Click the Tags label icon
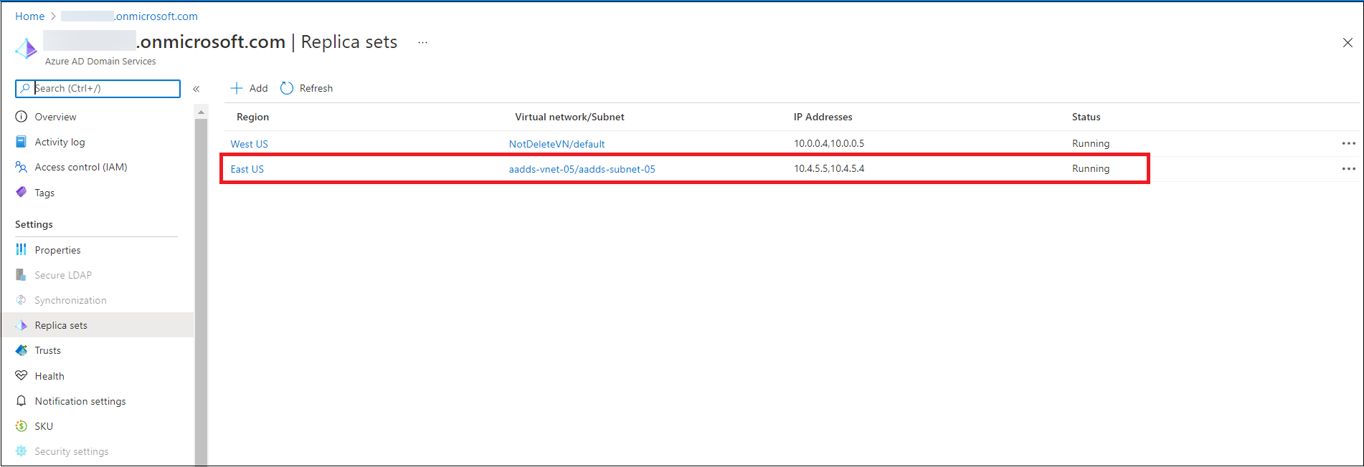 pos(22,193)
